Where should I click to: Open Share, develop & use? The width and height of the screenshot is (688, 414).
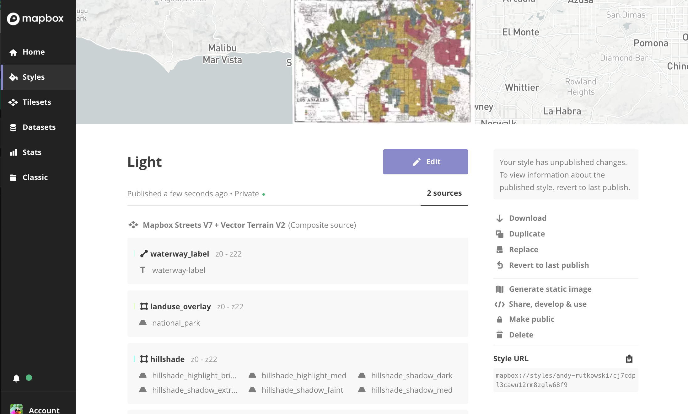(x=547, y=304)
